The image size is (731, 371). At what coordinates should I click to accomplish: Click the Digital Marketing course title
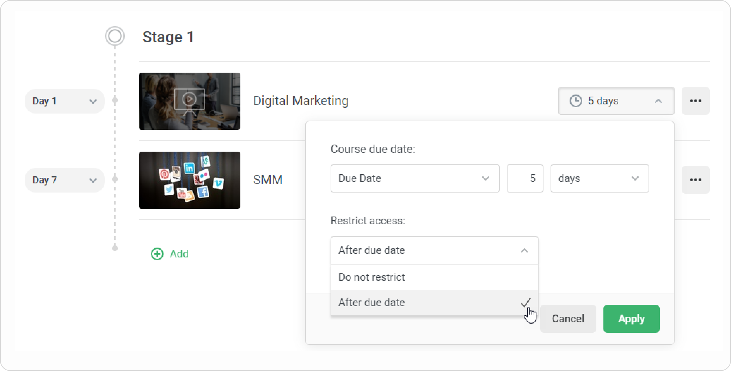pyautogui.click(x=301, y=101)
